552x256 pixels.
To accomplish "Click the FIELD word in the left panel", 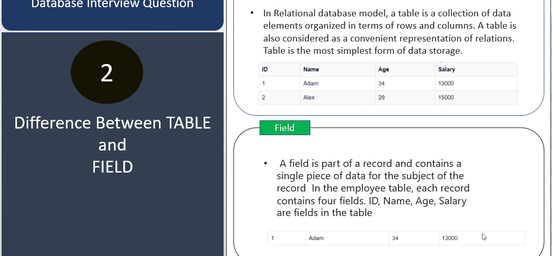I will click(113, 167).
